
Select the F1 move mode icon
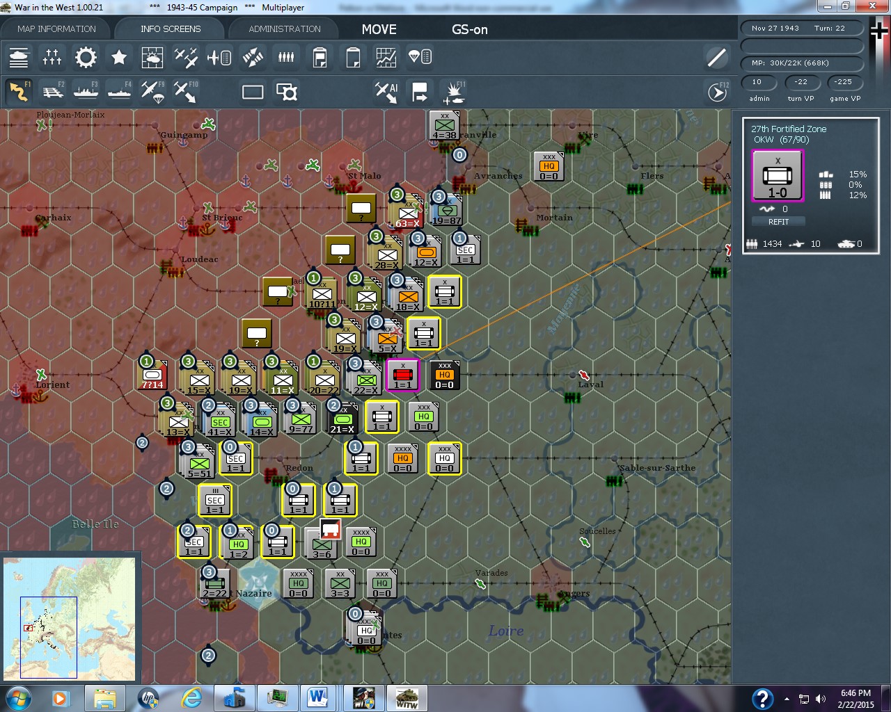pyautogui.click(x=19, y=92)
